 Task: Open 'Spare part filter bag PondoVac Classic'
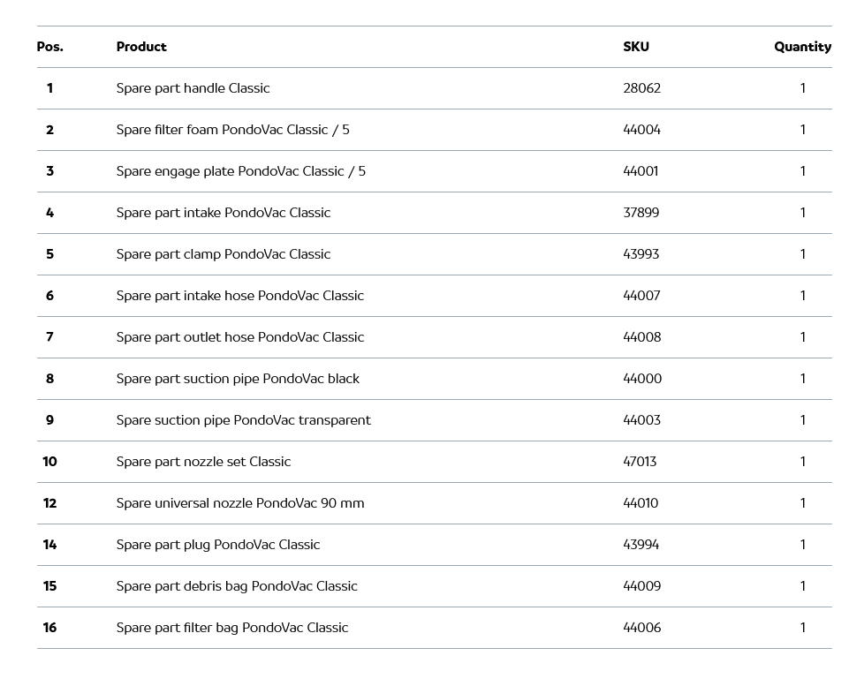(231, 628)
